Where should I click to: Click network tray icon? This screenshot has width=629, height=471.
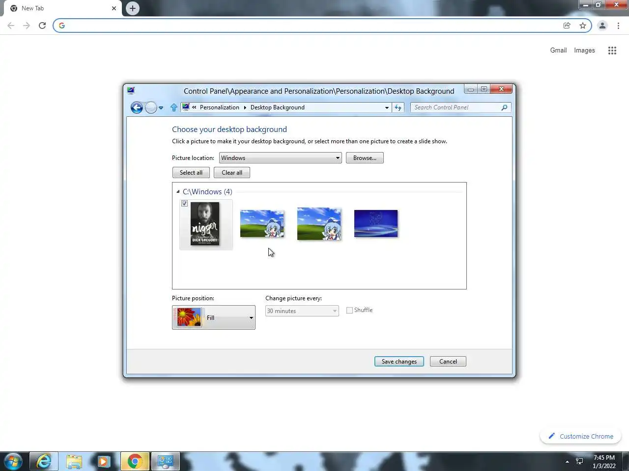(579, 462)
